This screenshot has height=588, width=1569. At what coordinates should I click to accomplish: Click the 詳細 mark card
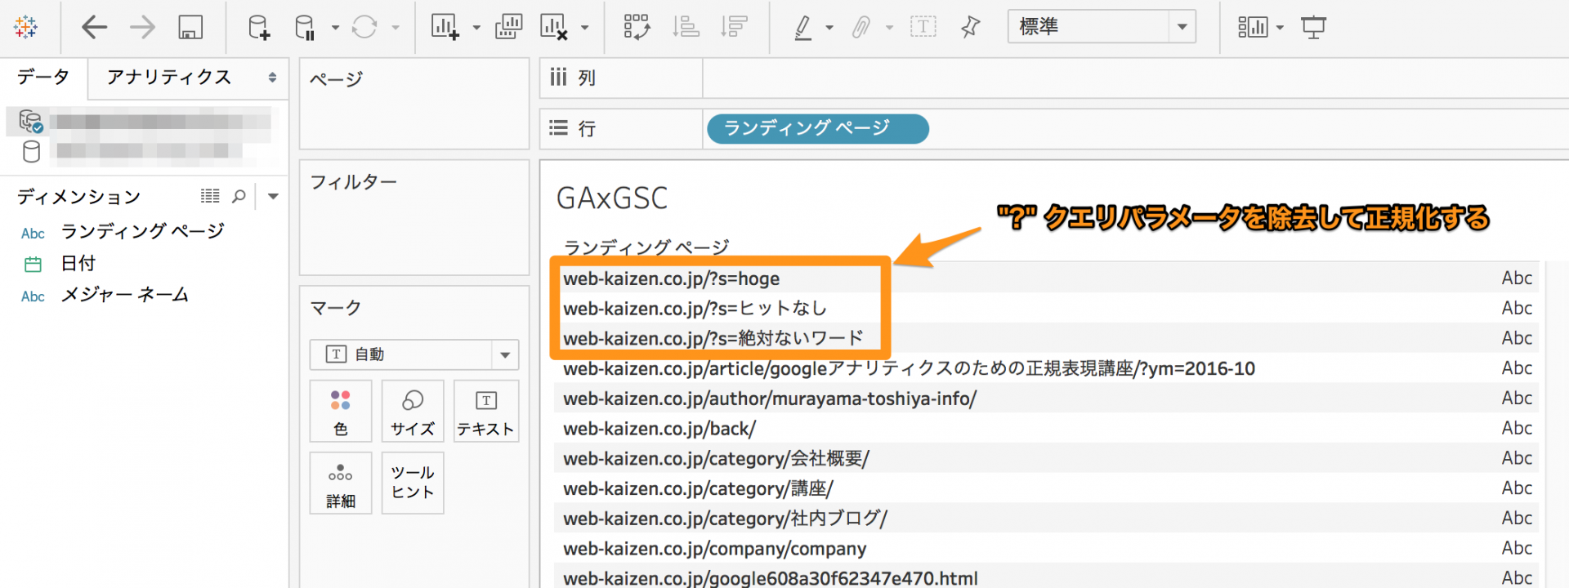(341, 483)
